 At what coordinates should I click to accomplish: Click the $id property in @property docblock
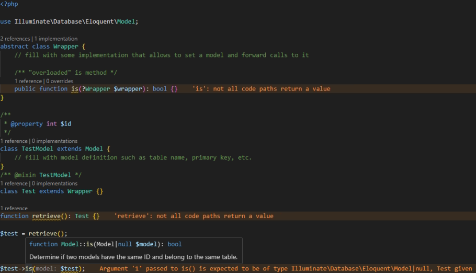(x=65, y=123)
